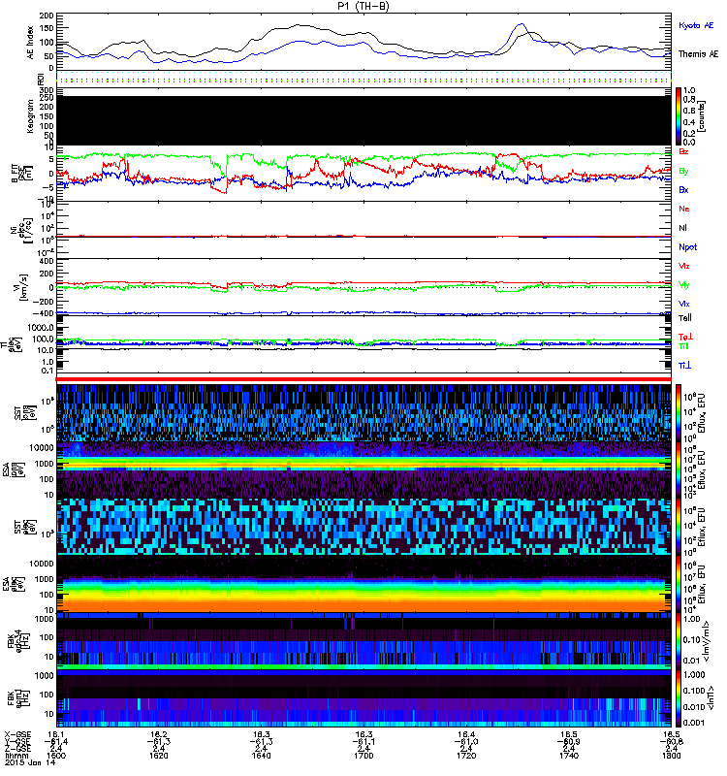
Task: Click the Y-GSE value -61.4
Action: [56, 741]
